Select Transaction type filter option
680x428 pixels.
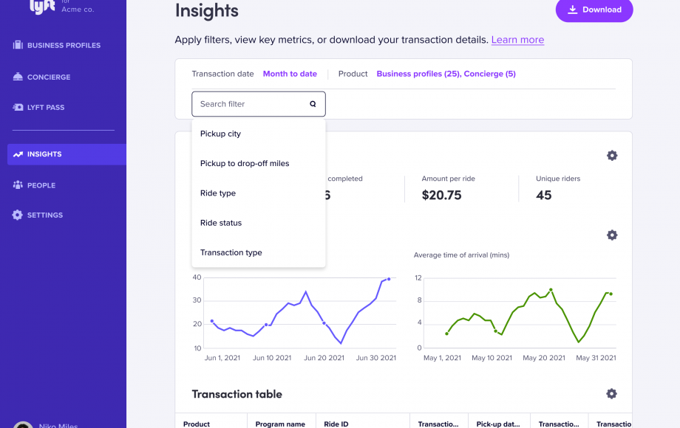(231, 252)
